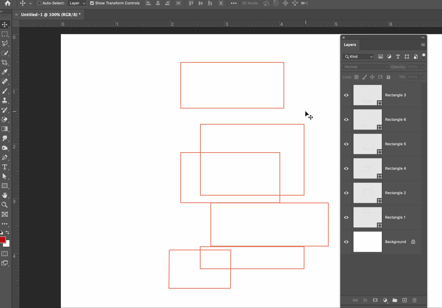Image resolution: width=442 pixels, height=308 pixels.
Task: Click the Create new group folder icon
Action: [395, 300]
